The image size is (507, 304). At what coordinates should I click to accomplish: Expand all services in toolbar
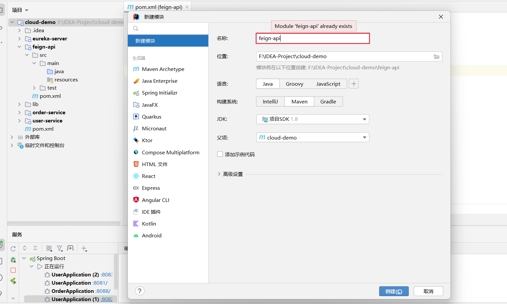point(25,248)
